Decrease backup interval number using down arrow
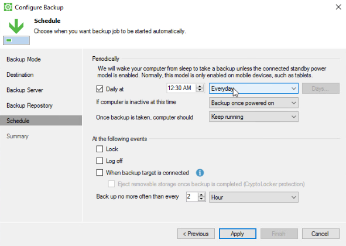346x246 pixels. click(x=201, y=199)
